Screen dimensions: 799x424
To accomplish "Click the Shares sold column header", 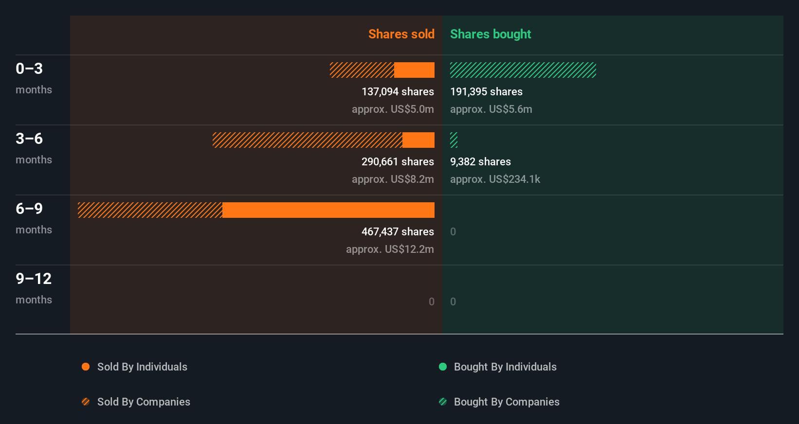I will pos(401,34).
